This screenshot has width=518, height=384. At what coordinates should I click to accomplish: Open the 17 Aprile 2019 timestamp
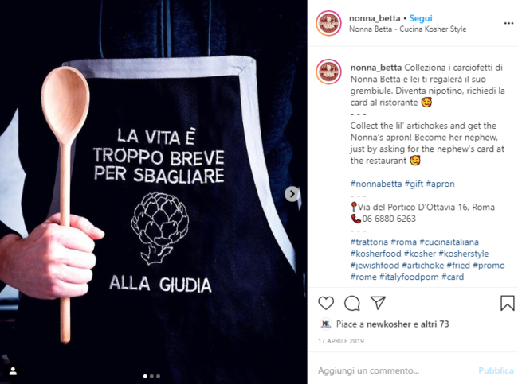pos(341,341)
